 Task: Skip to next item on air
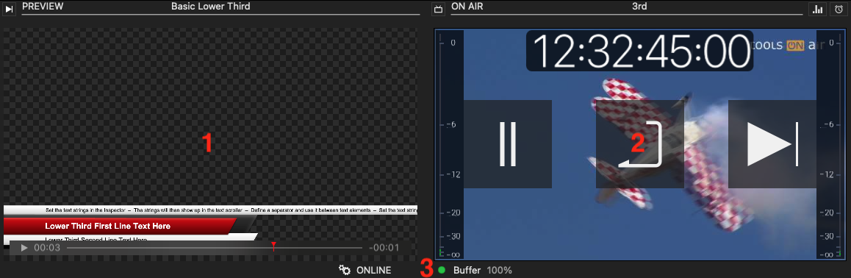click(x=772, y=144)
